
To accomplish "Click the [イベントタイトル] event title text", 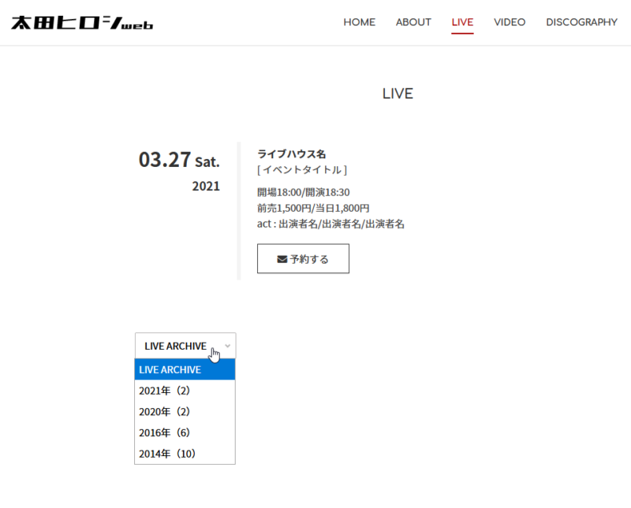I will pos(302,169).
